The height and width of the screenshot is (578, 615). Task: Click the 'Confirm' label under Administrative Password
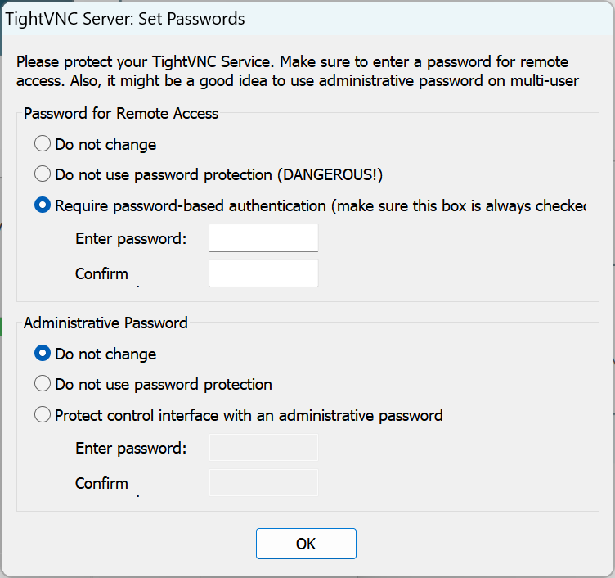tap(101, 483)
